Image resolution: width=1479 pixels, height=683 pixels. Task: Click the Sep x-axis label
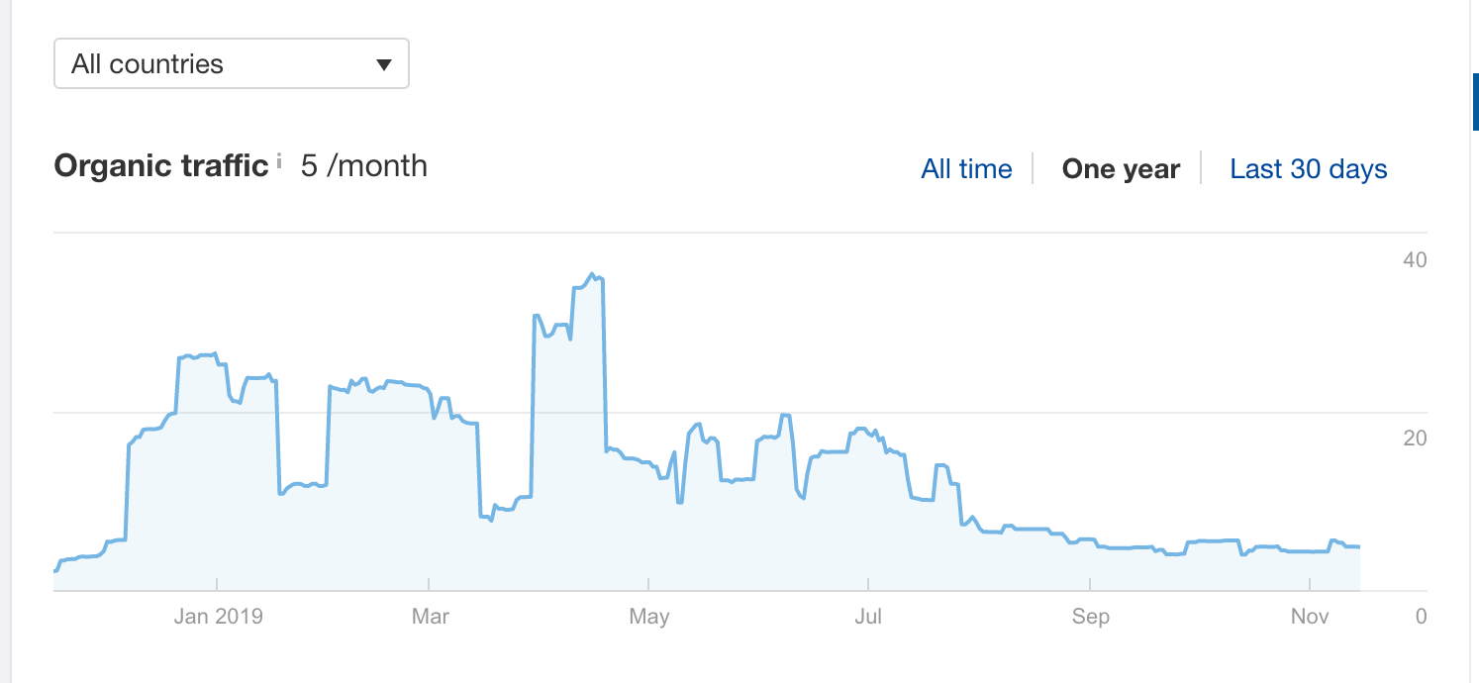click(x=1090, y=617)
